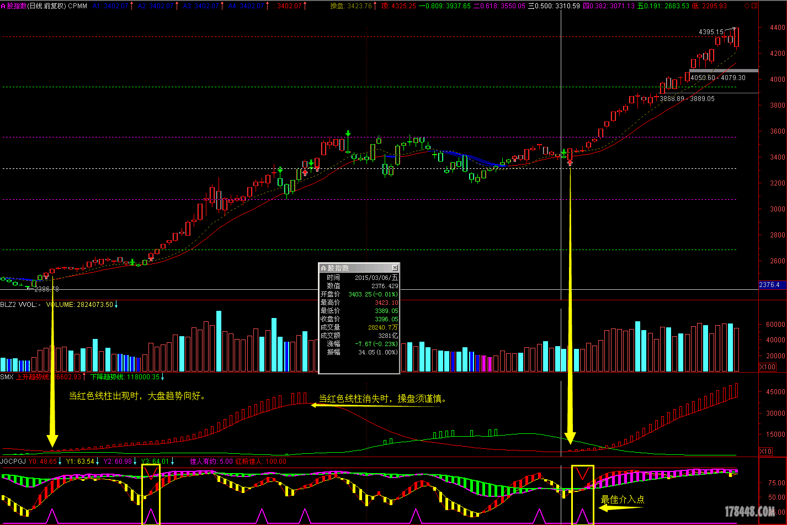Click the 股指数(日线,前复权) CPMM chart title
The image size is (787, 525).
tap(47, 6)
